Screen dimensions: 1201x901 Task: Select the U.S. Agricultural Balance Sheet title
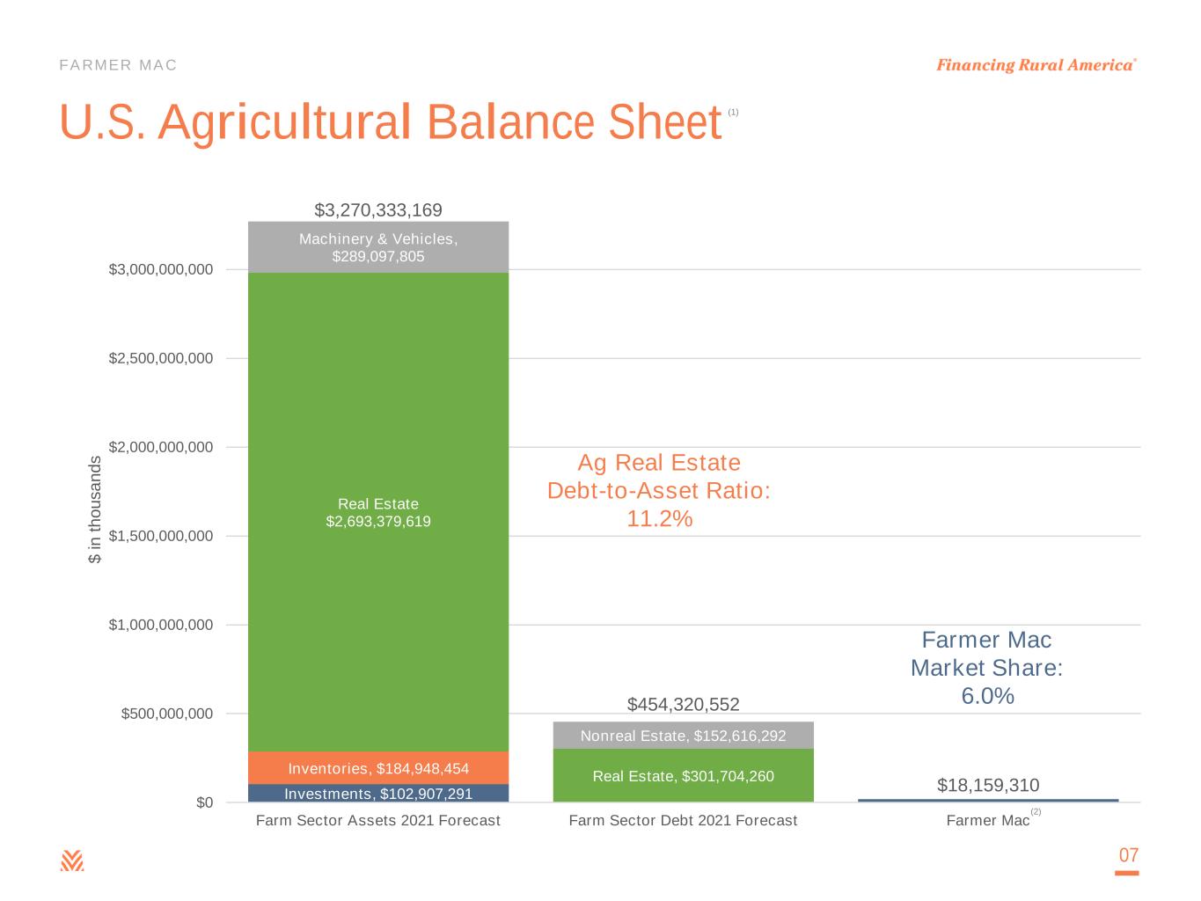pos(390,122)
